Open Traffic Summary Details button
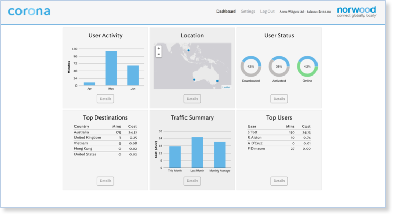 coord(192,181)
